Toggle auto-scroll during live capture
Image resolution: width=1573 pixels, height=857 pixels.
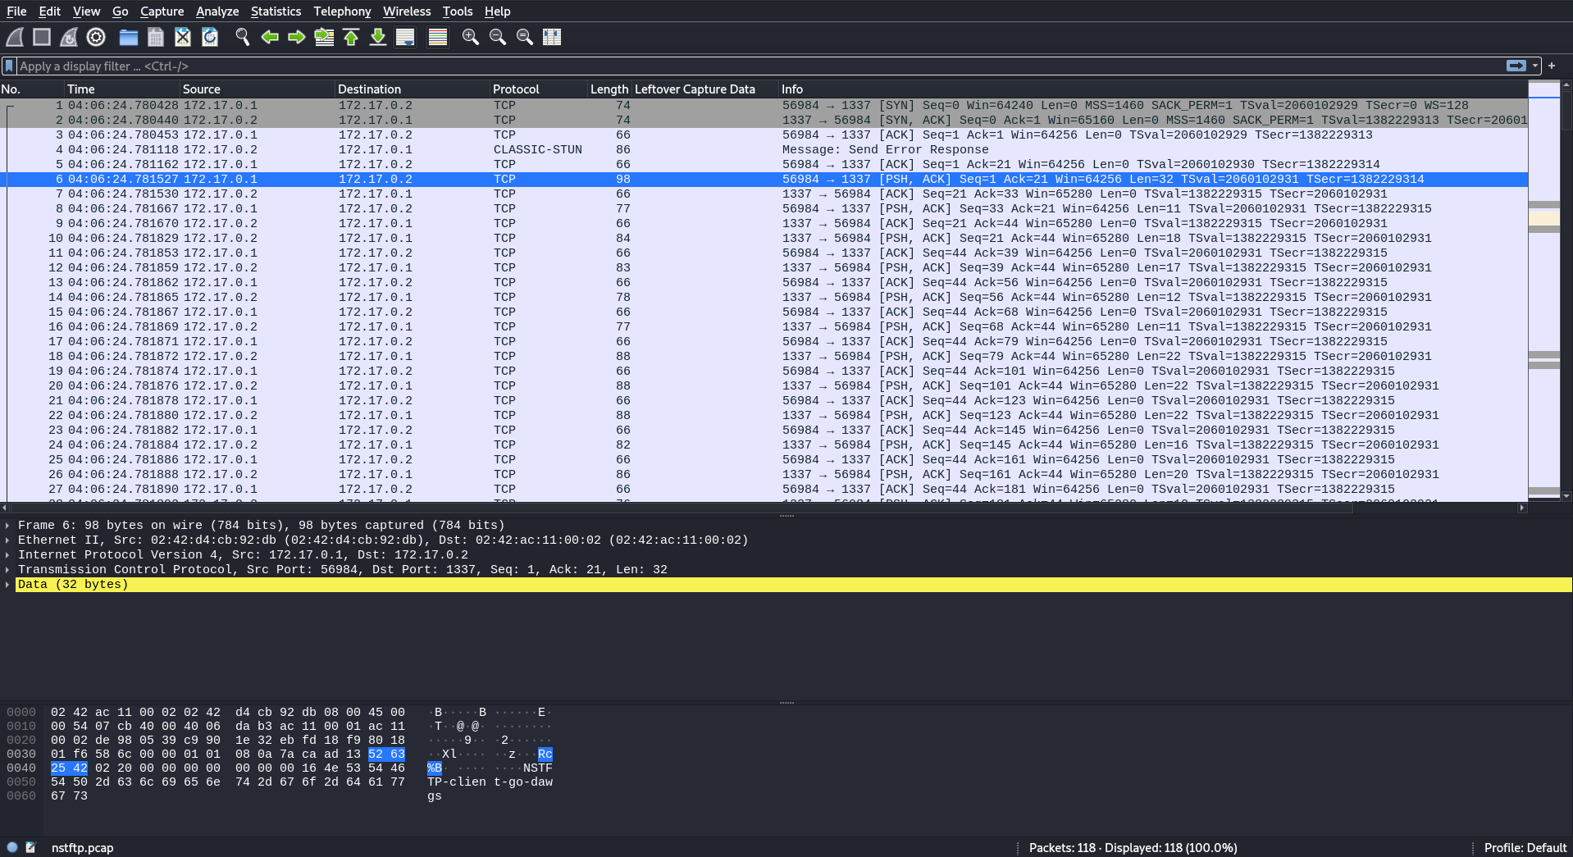pos(405,37)
